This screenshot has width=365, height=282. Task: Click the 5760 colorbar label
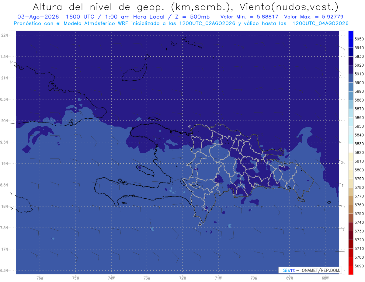pos(359,205)
